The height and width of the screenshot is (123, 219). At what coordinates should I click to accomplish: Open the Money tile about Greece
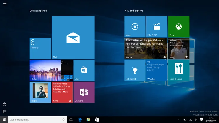pyautogui.click(x=146, y=48)
